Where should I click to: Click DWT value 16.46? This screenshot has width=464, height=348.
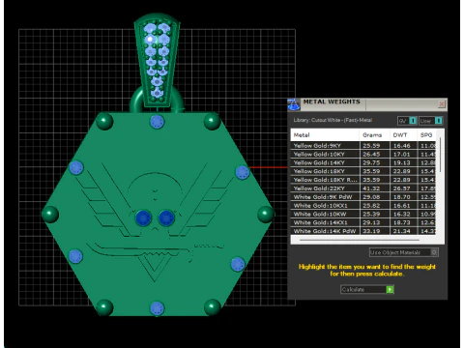click(401, 146)
